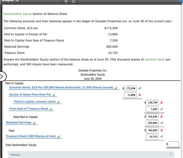Click the Total Paid-In Capital label
This screenshot has height=158, width=183.
tap(25, 117)
